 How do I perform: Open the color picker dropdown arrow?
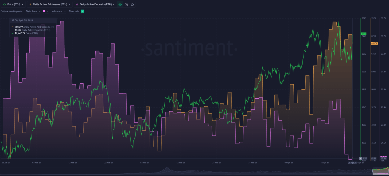(48, 11)
